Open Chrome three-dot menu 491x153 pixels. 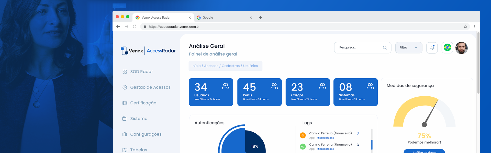pos(475,27)
